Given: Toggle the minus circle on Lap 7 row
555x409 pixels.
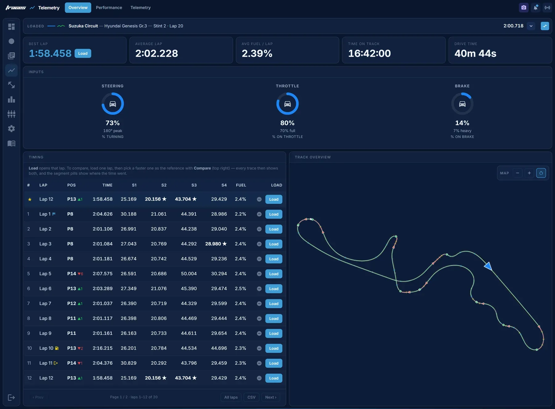Looking at the screenshot, I should (x=259, y=304).
